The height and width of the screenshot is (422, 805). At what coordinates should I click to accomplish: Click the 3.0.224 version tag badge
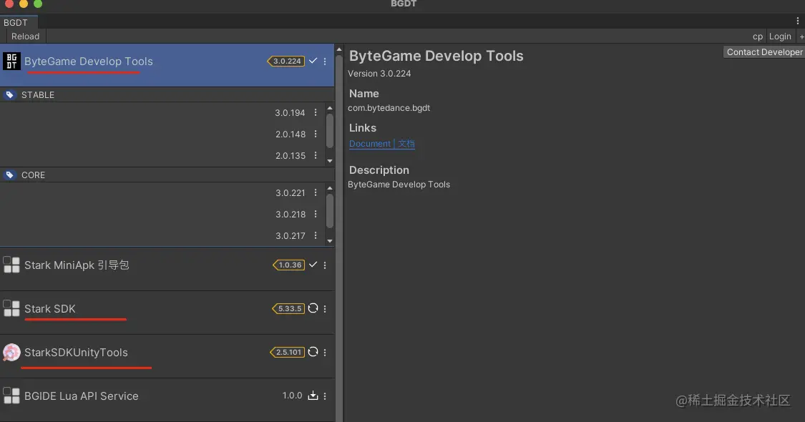[286, 61]
